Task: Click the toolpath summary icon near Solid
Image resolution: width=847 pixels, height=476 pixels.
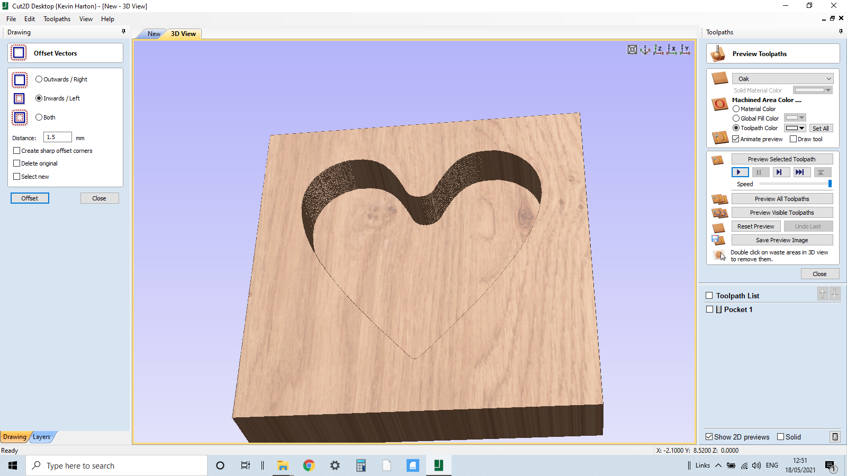Action: point(835,437)
